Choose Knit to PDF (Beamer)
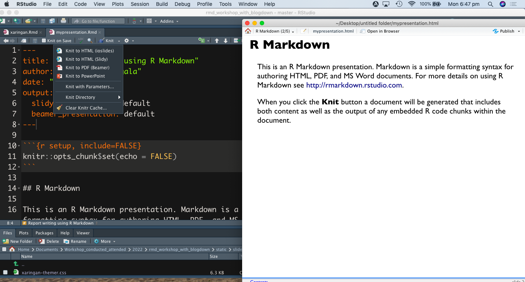525x282 pixels. tap(88, 67)
